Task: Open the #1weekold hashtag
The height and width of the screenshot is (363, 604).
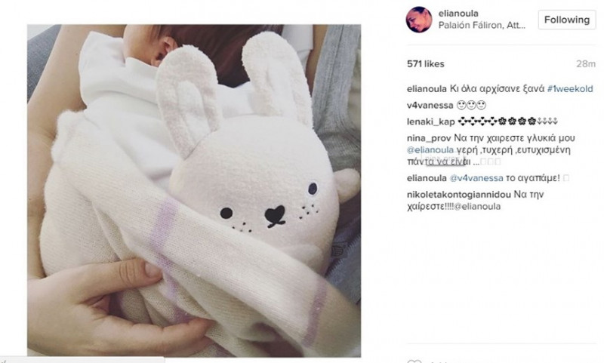Action: [570, 89]
